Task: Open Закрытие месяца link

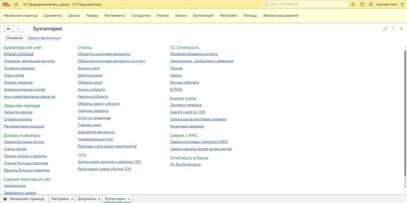Action: click(x=18, y=112)
